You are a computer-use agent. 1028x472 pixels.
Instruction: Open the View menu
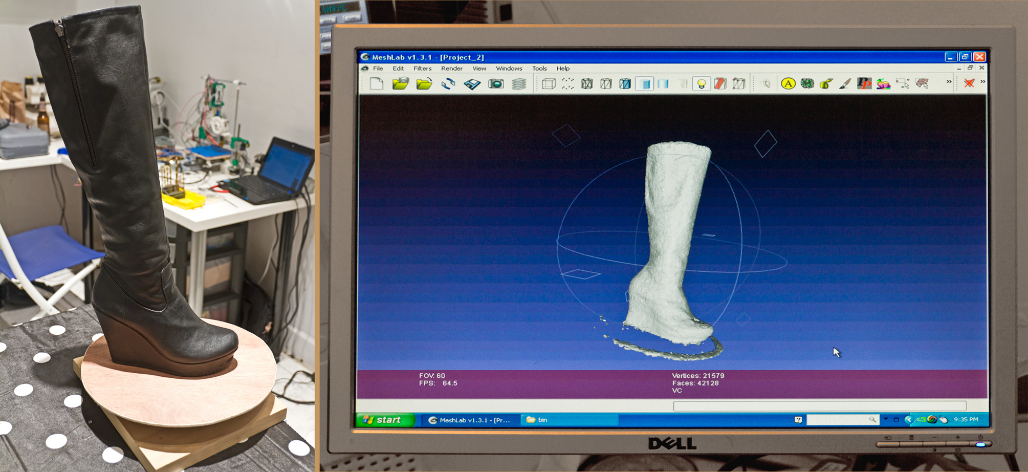pyautogui.click(x=479, y=69)
